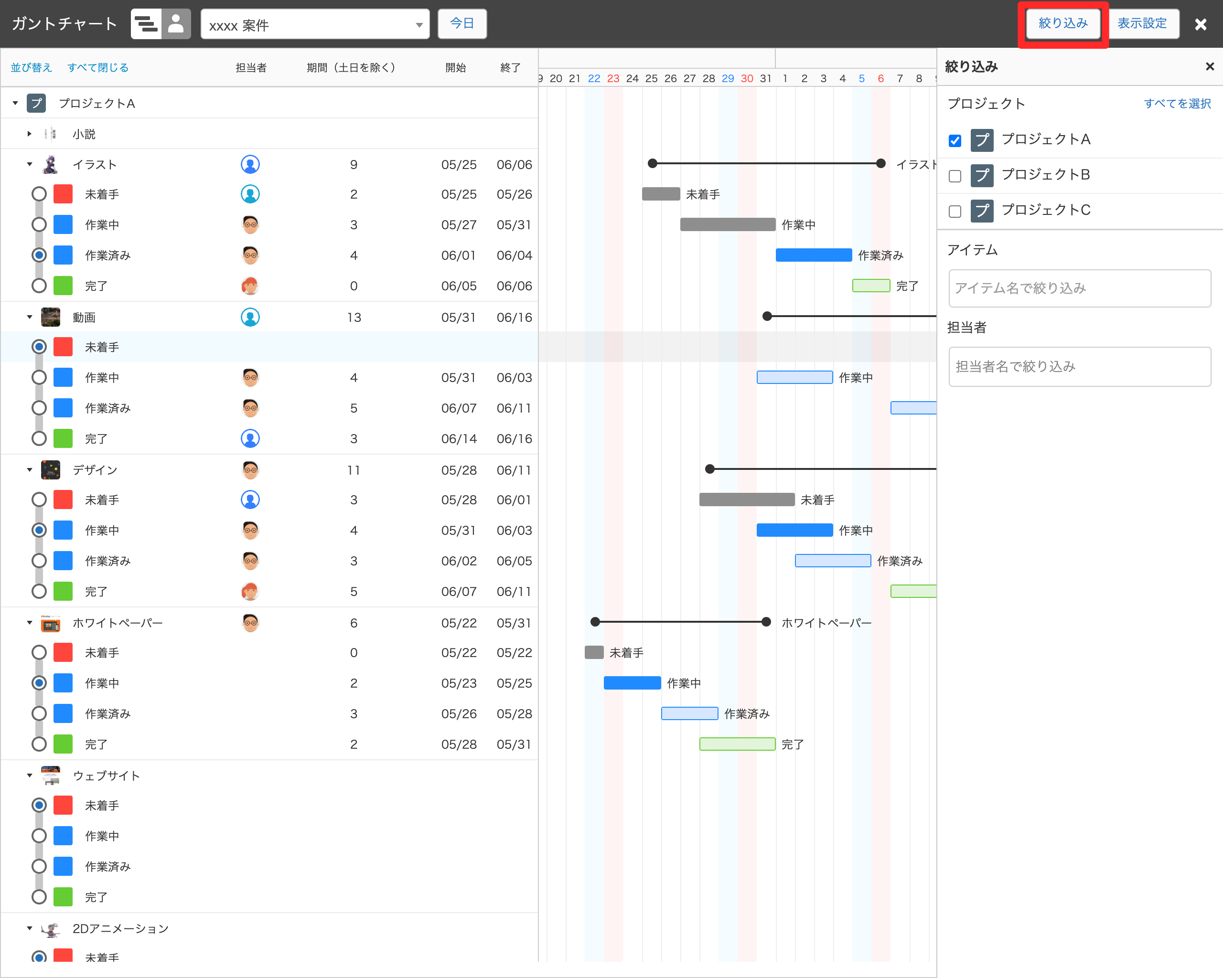
Task: Switch to the Gantt bar view icon
Action: pos(146,24)
